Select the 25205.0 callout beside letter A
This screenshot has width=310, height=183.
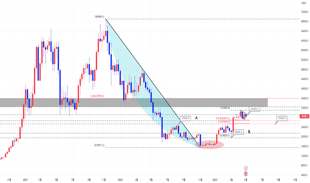(x=186, y=118)
